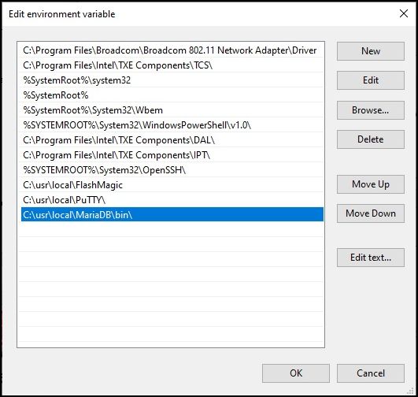Select Broadcom 802.11 Network Adapter path
The image size is (418, 397).
(172, 50)
